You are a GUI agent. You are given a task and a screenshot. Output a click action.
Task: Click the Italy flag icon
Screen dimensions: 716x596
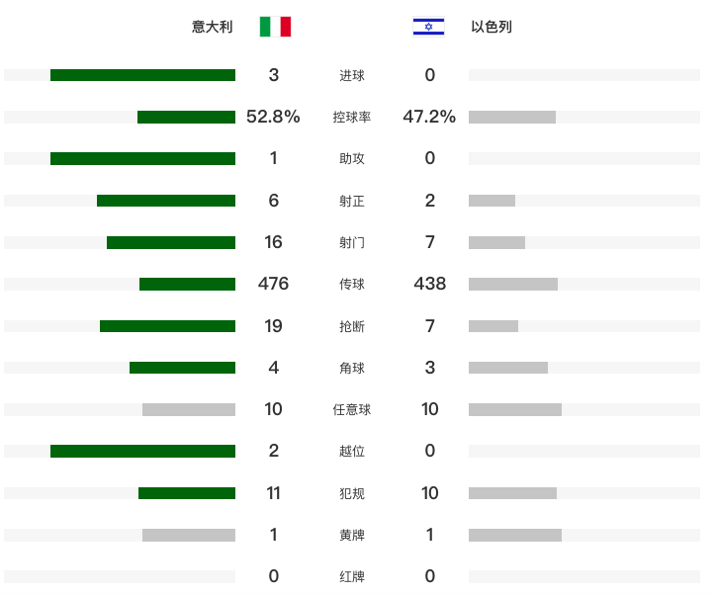click(x=275, y=27)
